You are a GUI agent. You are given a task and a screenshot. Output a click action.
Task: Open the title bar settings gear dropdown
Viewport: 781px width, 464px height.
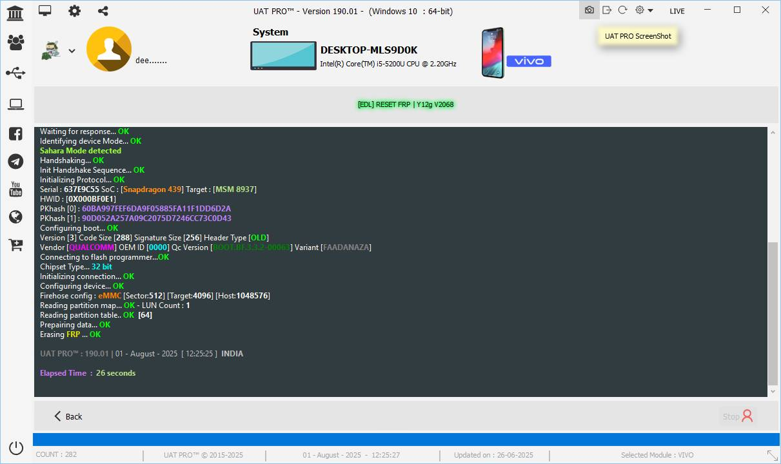[644, 10]
